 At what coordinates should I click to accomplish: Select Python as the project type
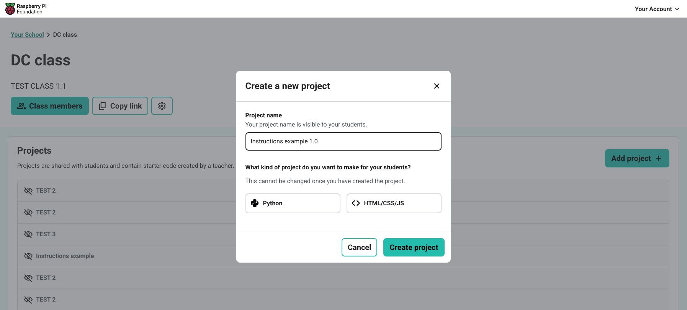293,203
